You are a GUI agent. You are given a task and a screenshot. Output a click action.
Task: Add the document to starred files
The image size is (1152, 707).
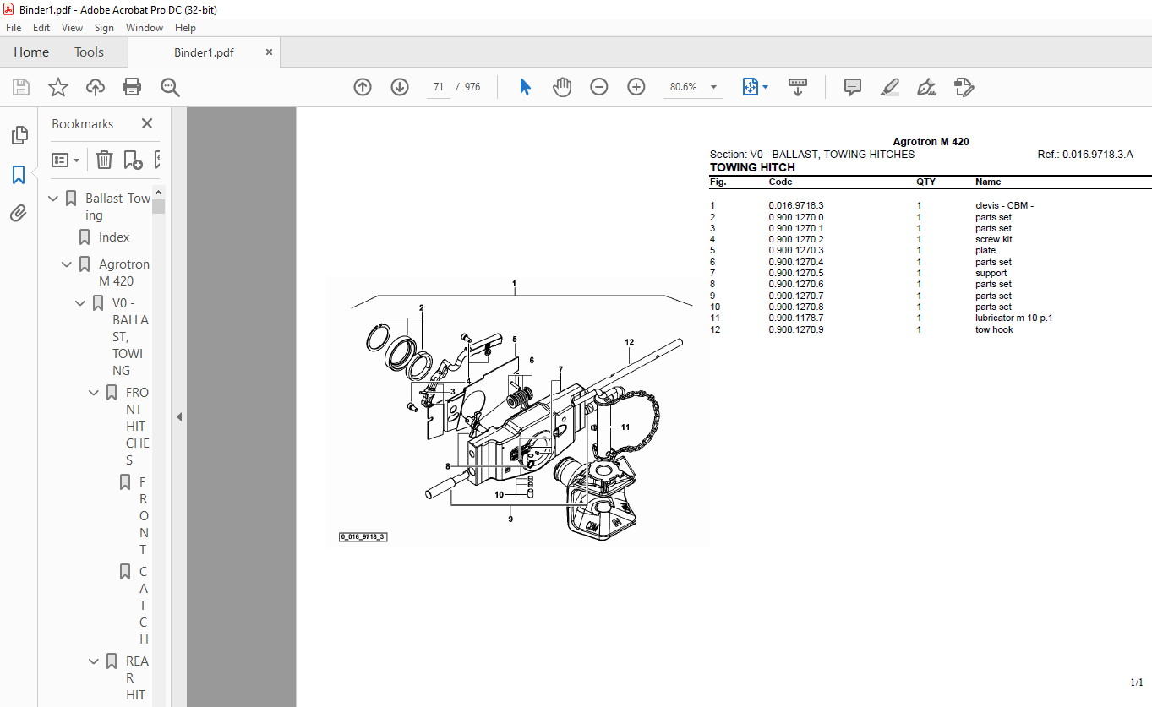click(x=57, y=87)
